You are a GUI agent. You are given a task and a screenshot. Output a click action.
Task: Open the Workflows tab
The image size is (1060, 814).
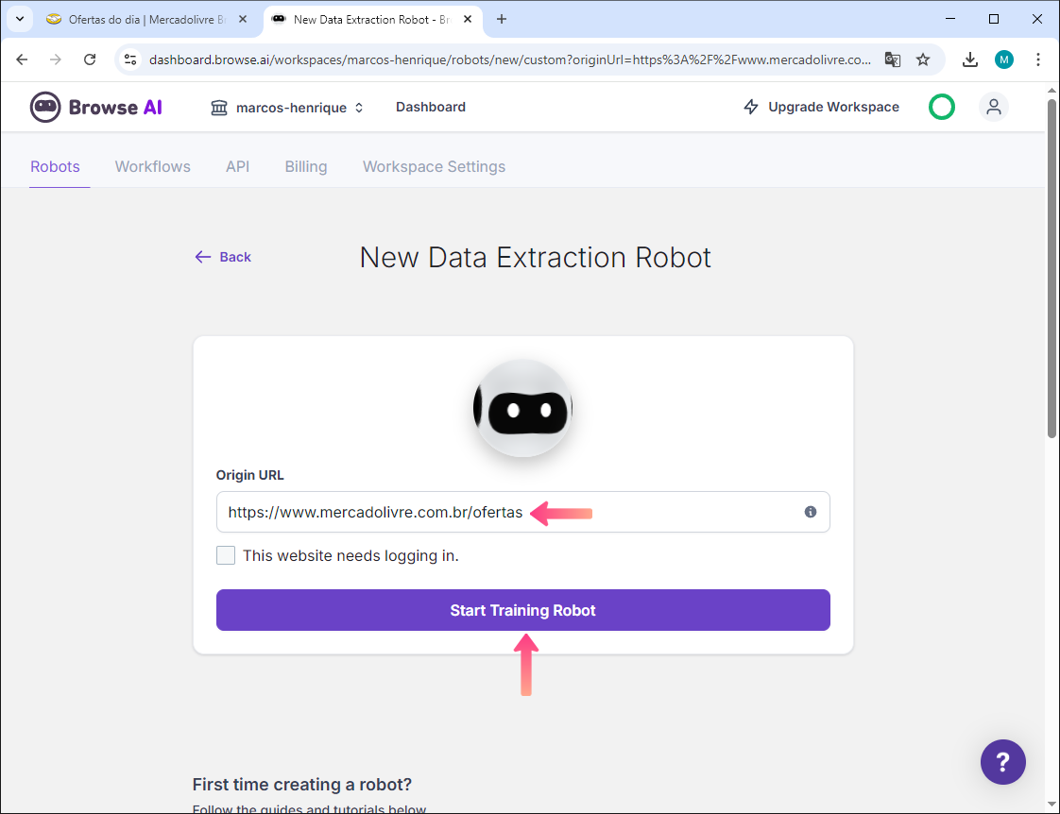tap(153, 167)
